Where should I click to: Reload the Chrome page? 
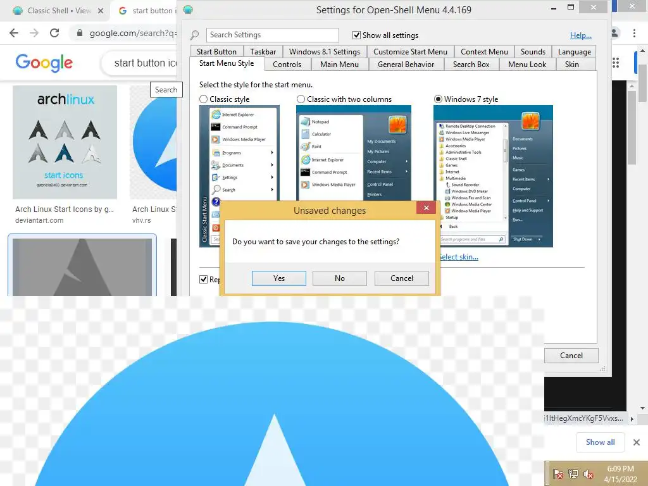[x=54, y=33]
